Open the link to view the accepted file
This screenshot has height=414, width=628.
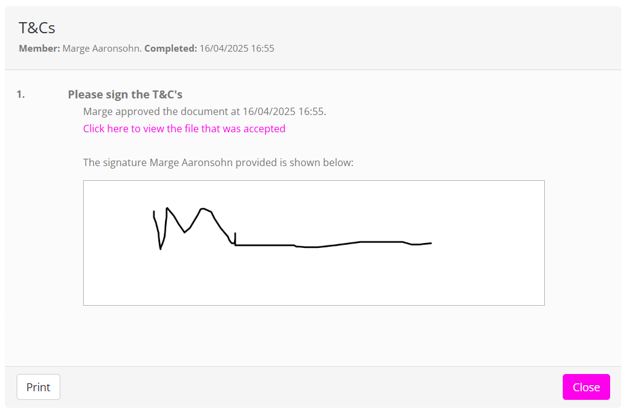point(184,129)
